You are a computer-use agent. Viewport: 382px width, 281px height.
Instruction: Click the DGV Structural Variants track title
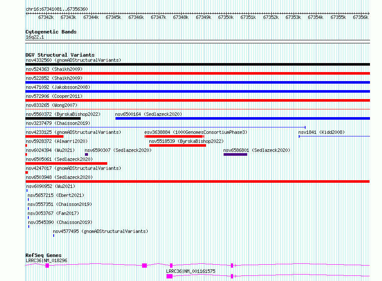[x=60, y=55]
